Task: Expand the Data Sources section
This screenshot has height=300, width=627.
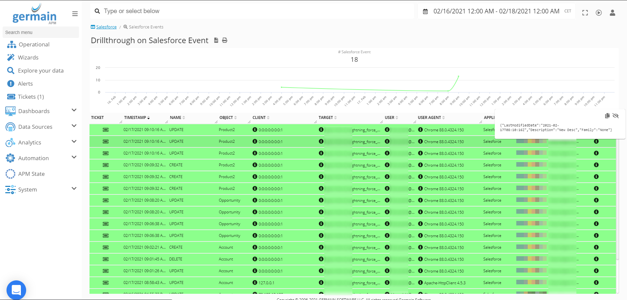Action: coord(35,126)
